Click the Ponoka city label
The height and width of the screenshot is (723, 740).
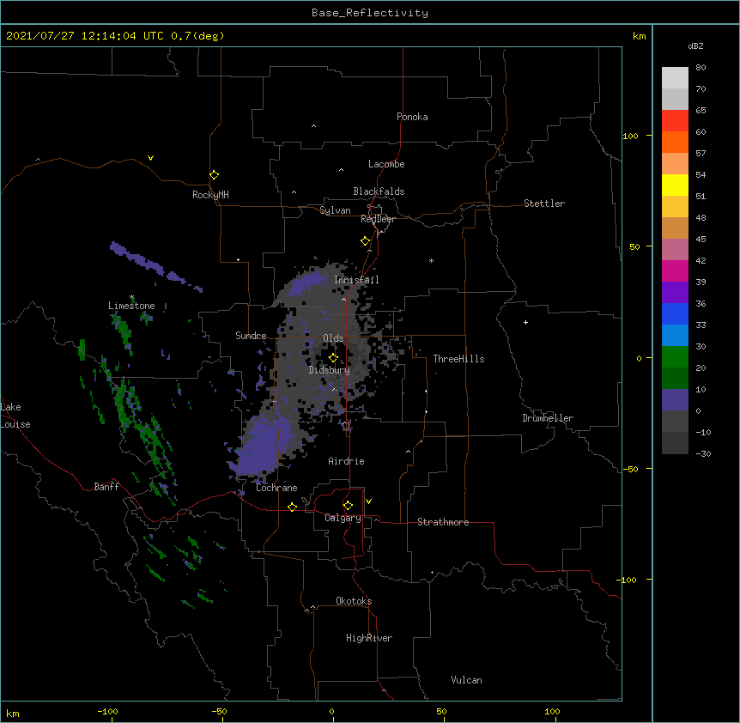[x=412, y=117]
